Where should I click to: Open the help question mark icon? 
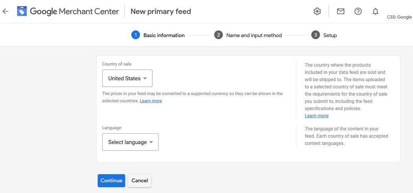[358, 11]
